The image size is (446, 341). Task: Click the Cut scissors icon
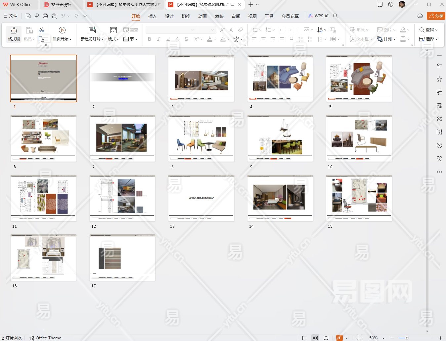point(41,30)
